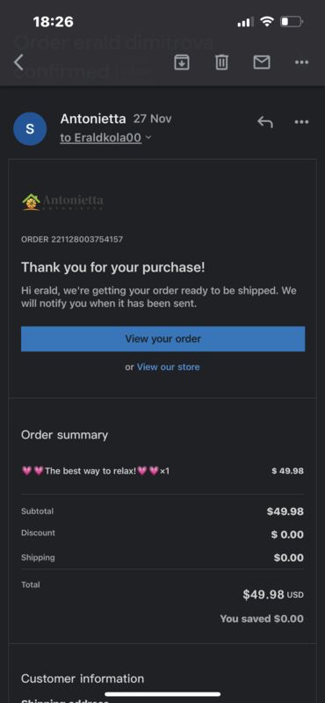
Task: Go back using the left chevron arrow
Action: pos(18,62)
